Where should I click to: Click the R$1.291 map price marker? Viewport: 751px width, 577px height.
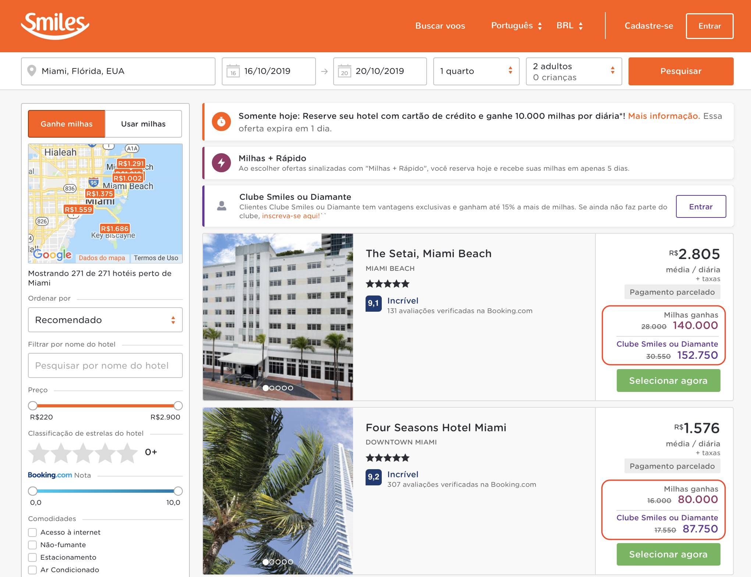pos(131,163)
